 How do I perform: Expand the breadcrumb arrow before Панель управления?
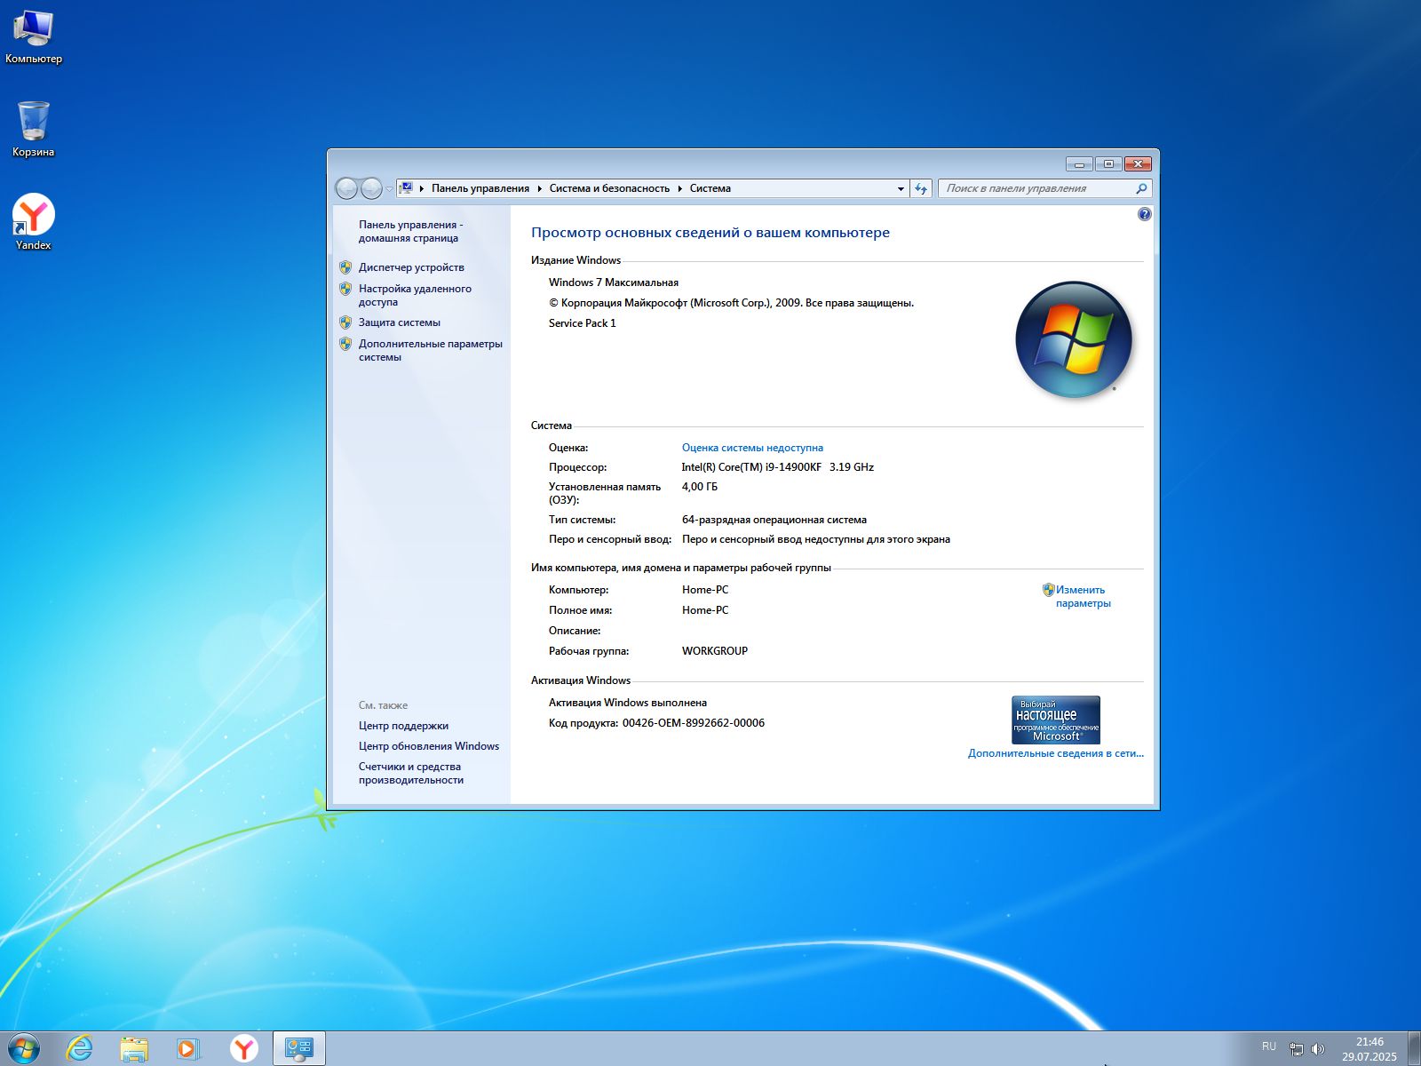422,188
